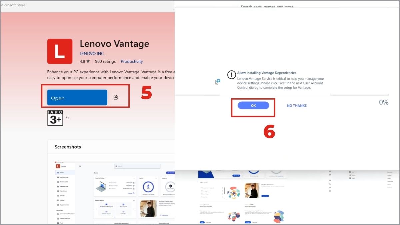
Task: Click the Microsoft Store window title
Action: [13, 5]
